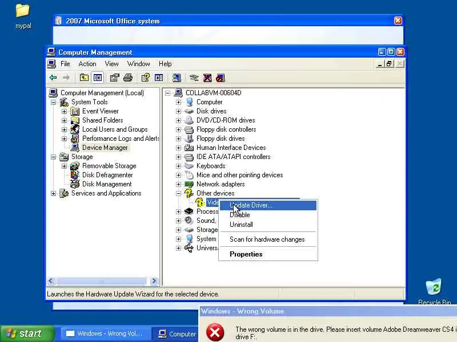Choose Uninstall from the context menu

pyautogui.click(x=268, y=225)
